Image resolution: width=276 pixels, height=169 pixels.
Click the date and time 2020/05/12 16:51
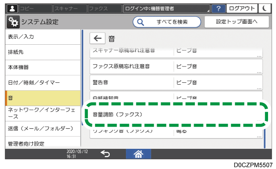[x=77, y=154]
